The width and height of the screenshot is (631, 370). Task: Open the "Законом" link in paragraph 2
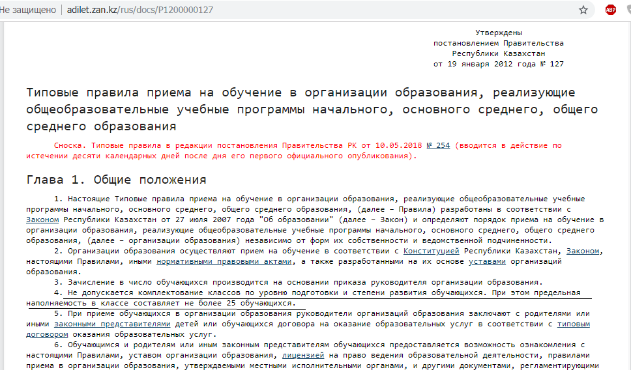(x=583, y=251)
